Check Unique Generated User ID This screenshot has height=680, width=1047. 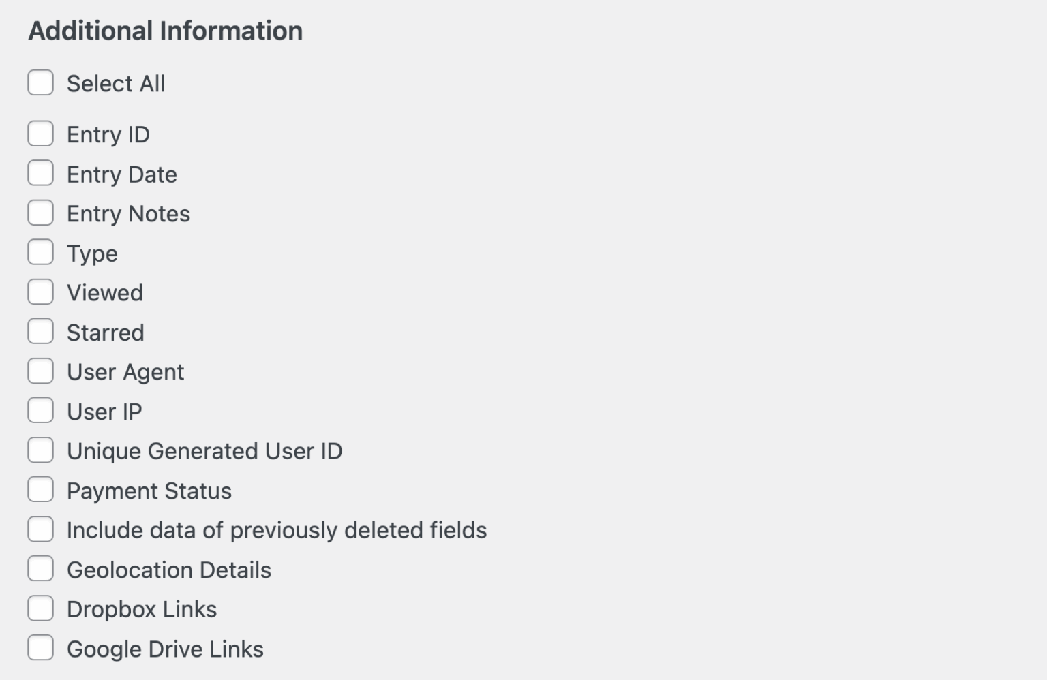coord(40,450)
